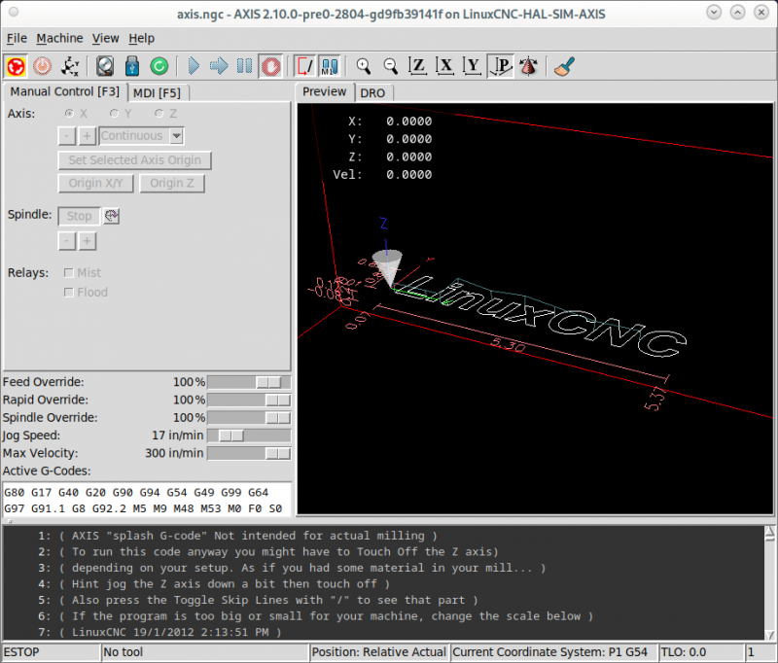
Task: Run the program play icon
Action: tap(194, 66)
